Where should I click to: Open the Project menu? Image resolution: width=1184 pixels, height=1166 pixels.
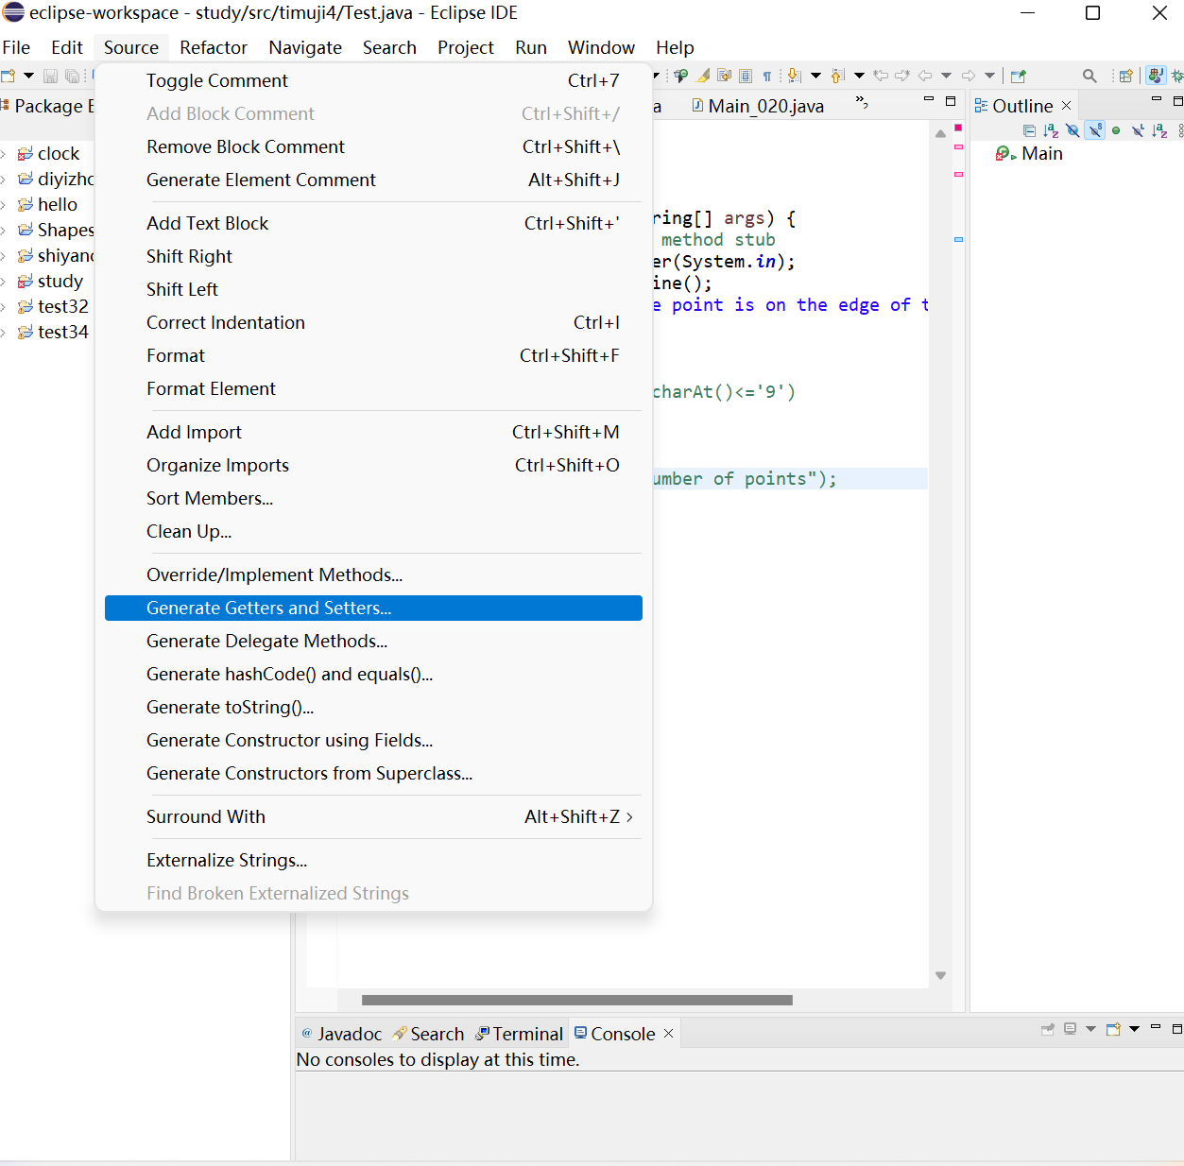pyautogui.click(x=465, y=47)
